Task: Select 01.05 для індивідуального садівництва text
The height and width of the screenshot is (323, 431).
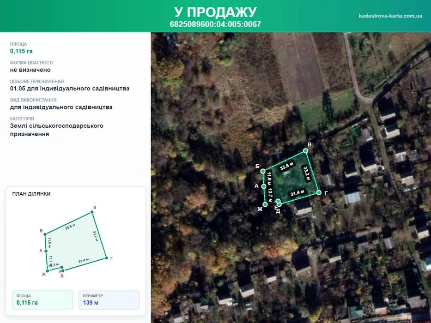Action: point(70,89)
